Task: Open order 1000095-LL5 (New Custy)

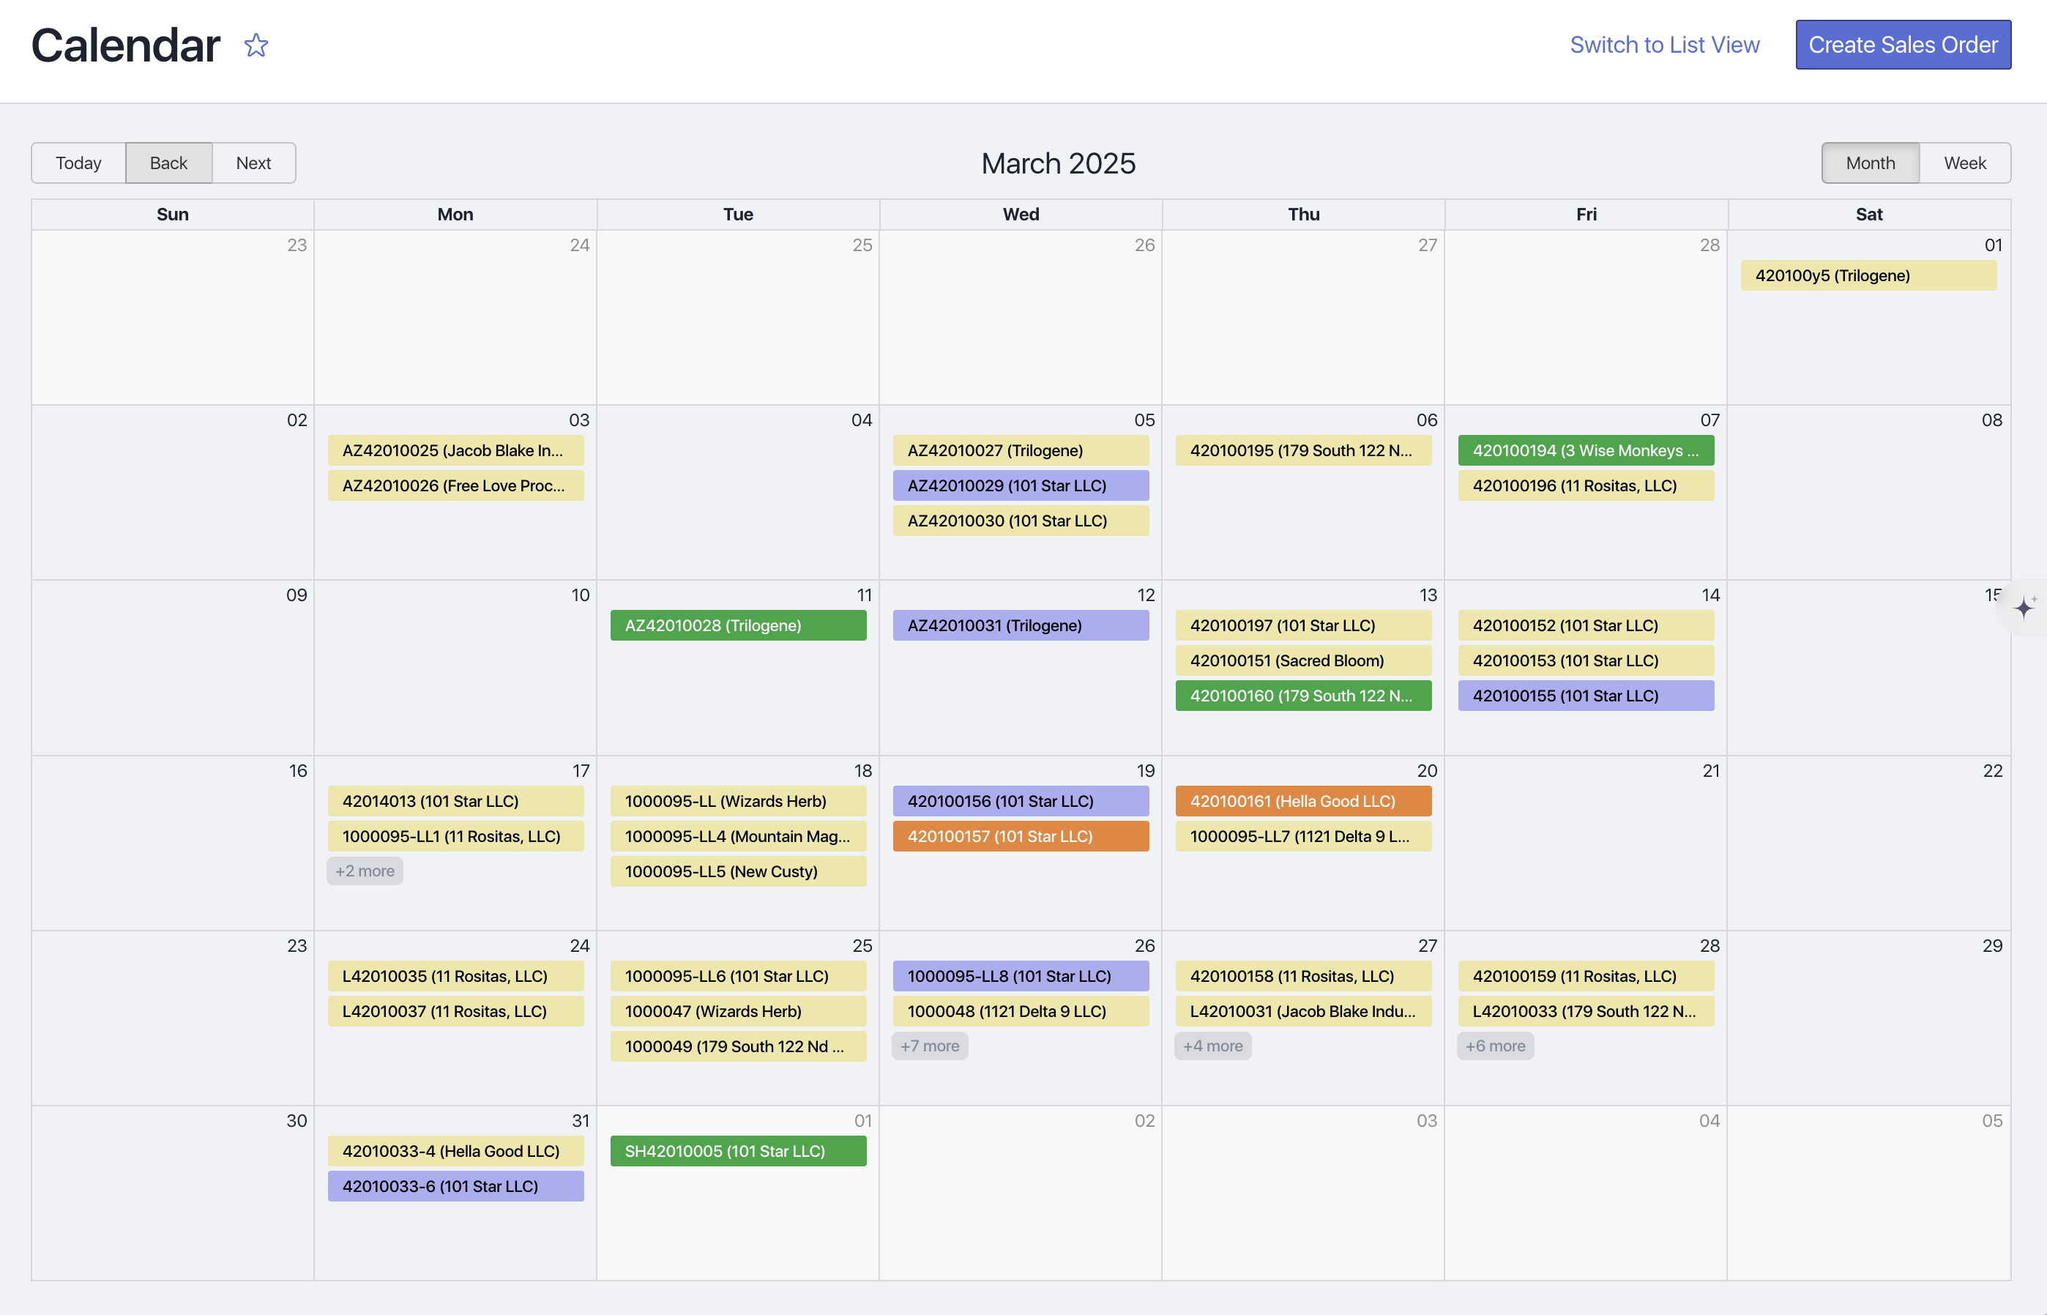Action: pos(739,871)
